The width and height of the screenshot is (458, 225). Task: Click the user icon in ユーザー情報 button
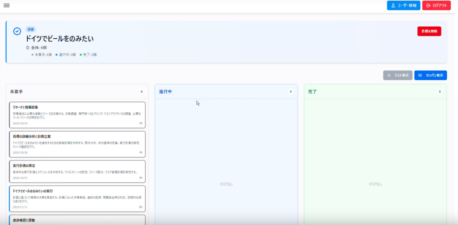[393, 5]
